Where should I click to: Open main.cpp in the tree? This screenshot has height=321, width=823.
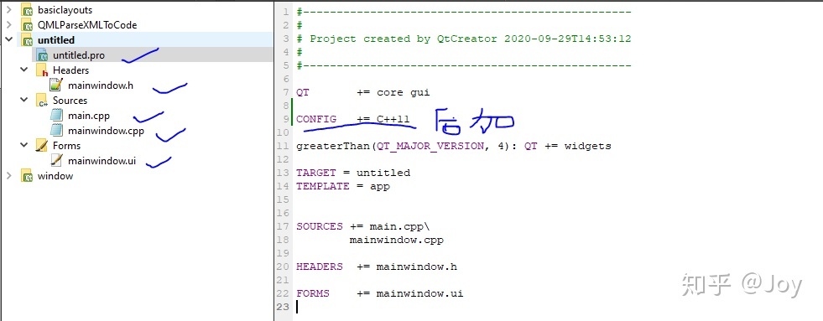pos(89,116)
